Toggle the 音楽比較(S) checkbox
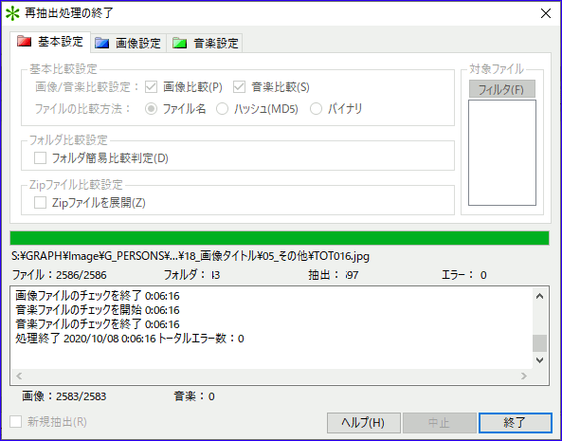 [x=239, y=86]
